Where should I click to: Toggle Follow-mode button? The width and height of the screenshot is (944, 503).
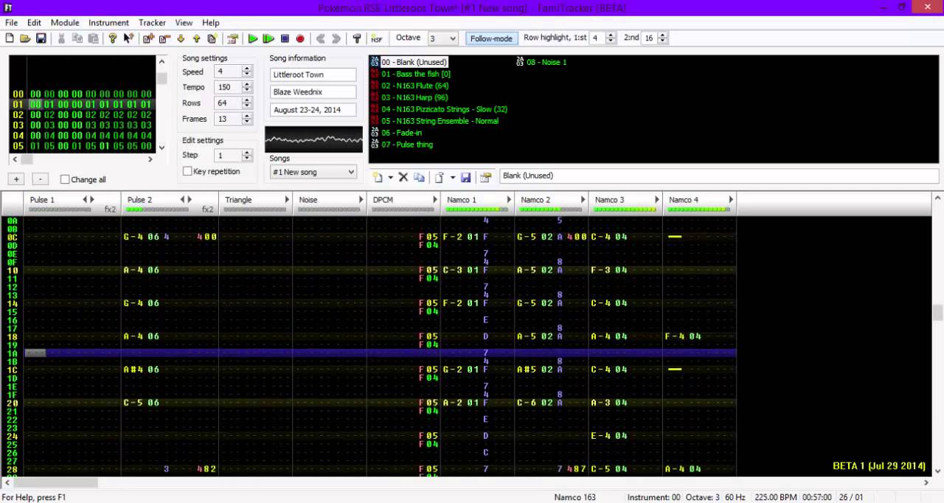(491, 38)
